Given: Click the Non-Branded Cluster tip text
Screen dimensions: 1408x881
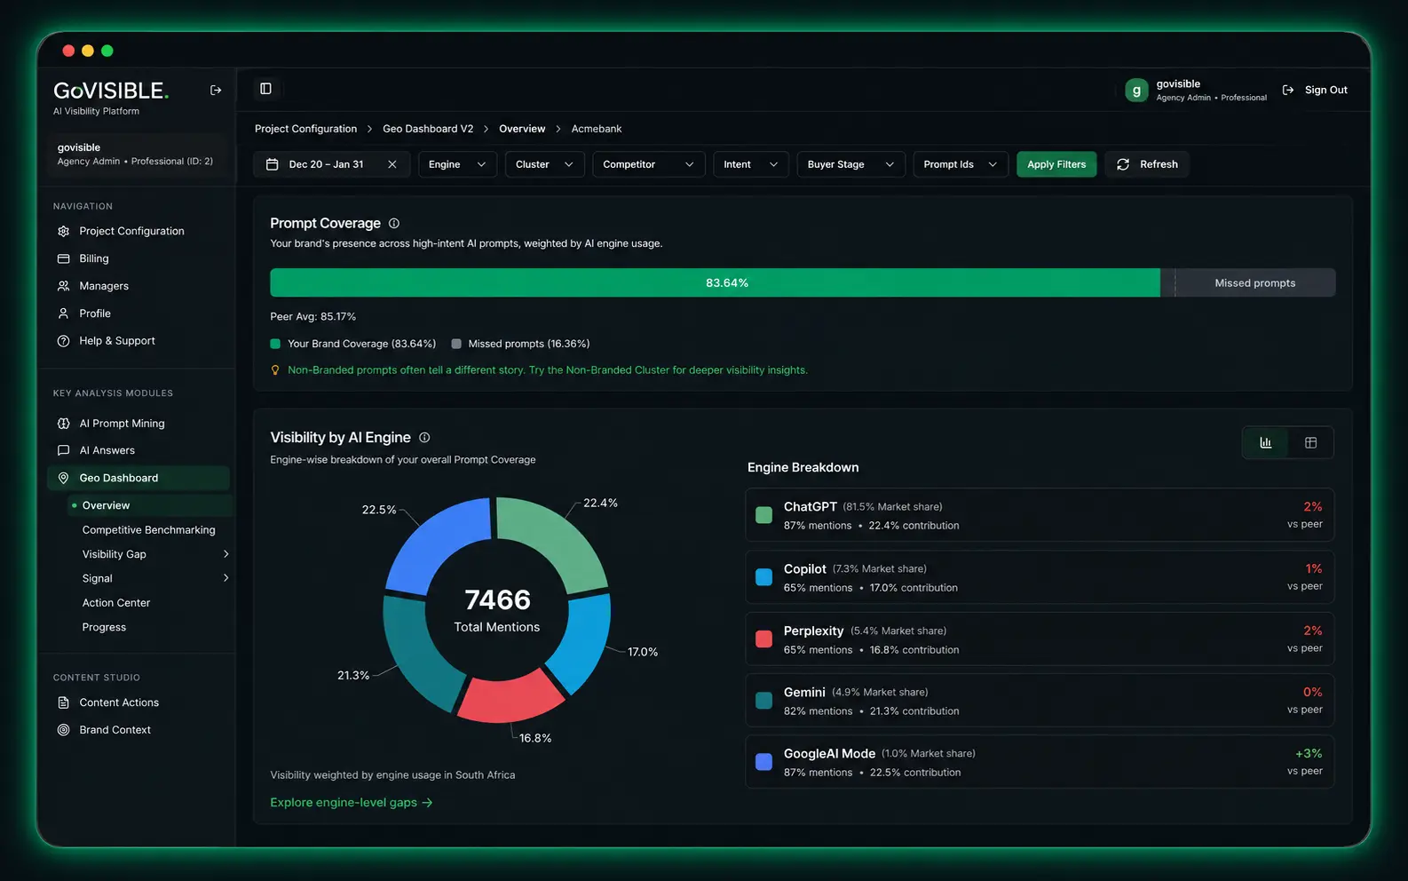Looking at the screenshot, I should coord(548,370).
